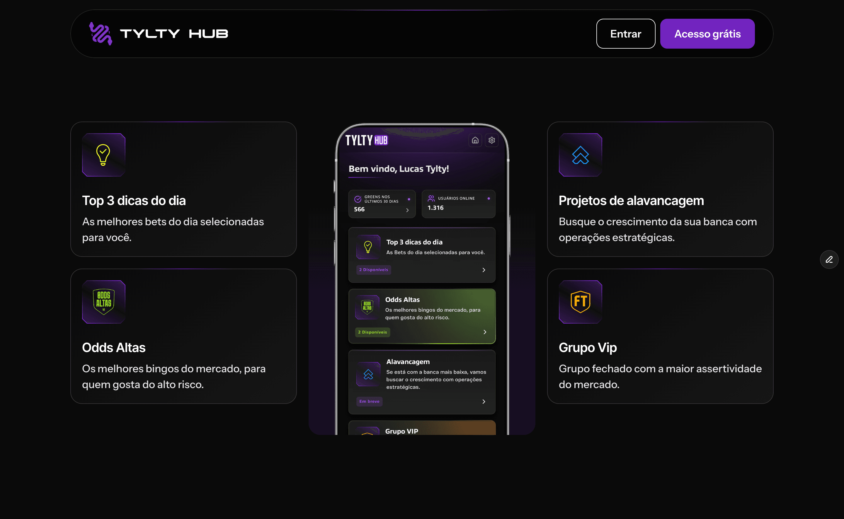Click the blue double-arrow alavancagem icon
Image resolution: width=844 pixels, height=519 pixels.
580,155
